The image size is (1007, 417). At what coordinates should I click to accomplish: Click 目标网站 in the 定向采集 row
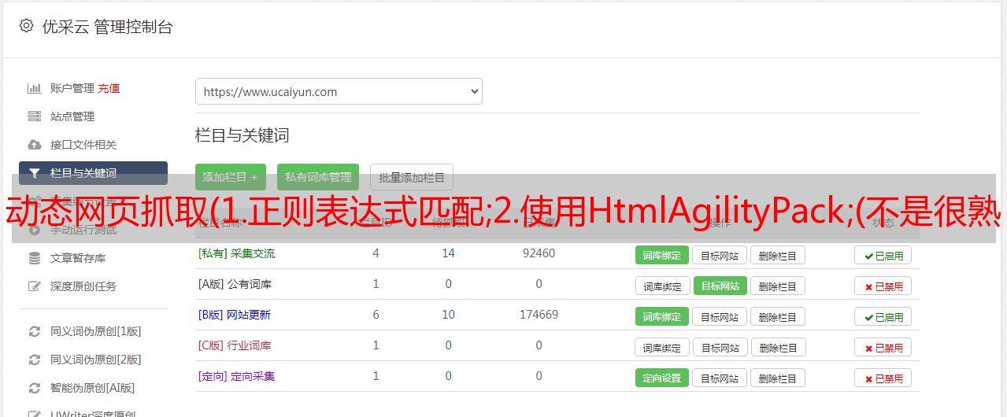pyautogui.click(x=720, y=378)
